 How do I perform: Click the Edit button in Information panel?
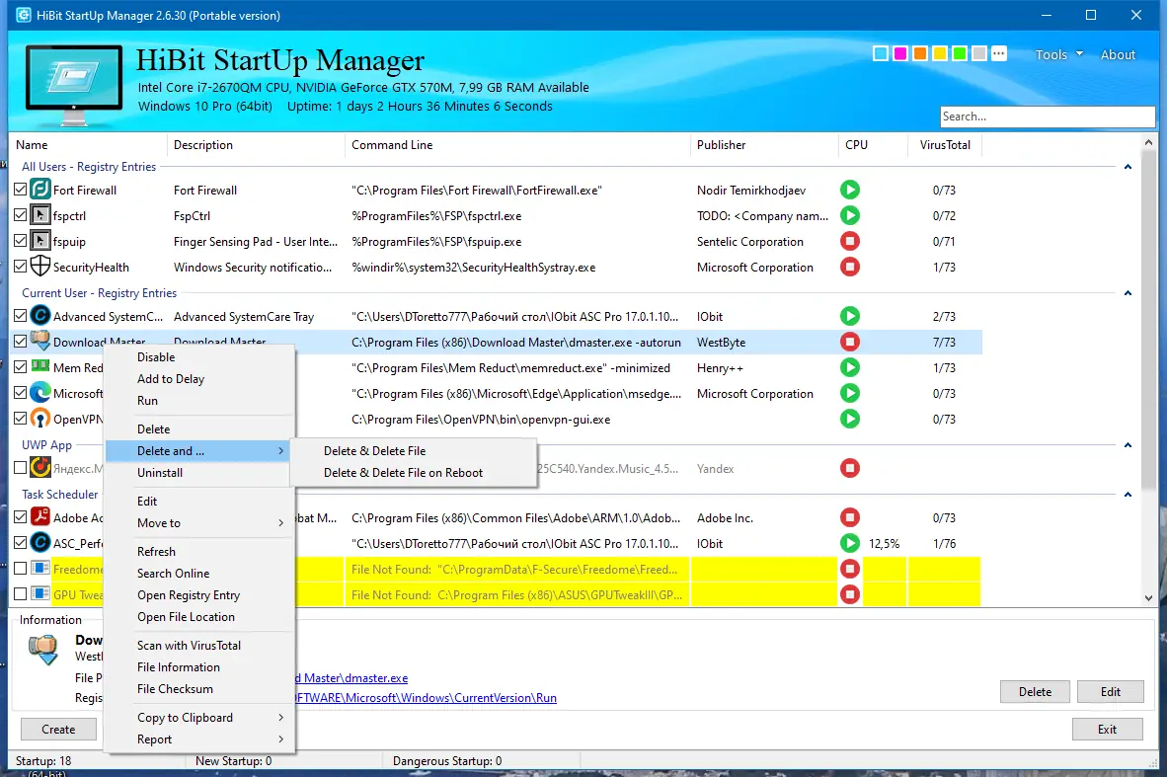click(x=1111, y=691)
